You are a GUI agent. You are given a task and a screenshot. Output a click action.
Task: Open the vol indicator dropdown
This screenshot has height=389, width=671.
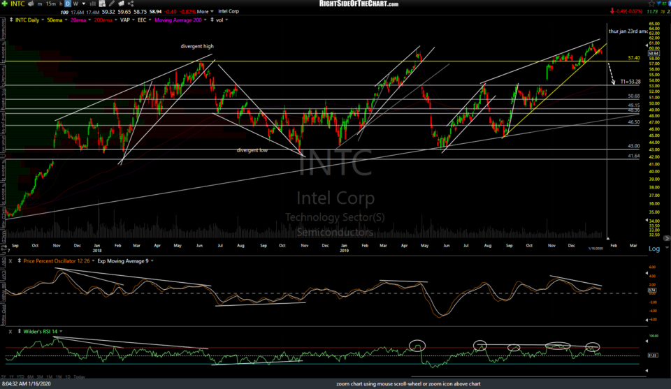click(x=226, y=20)
